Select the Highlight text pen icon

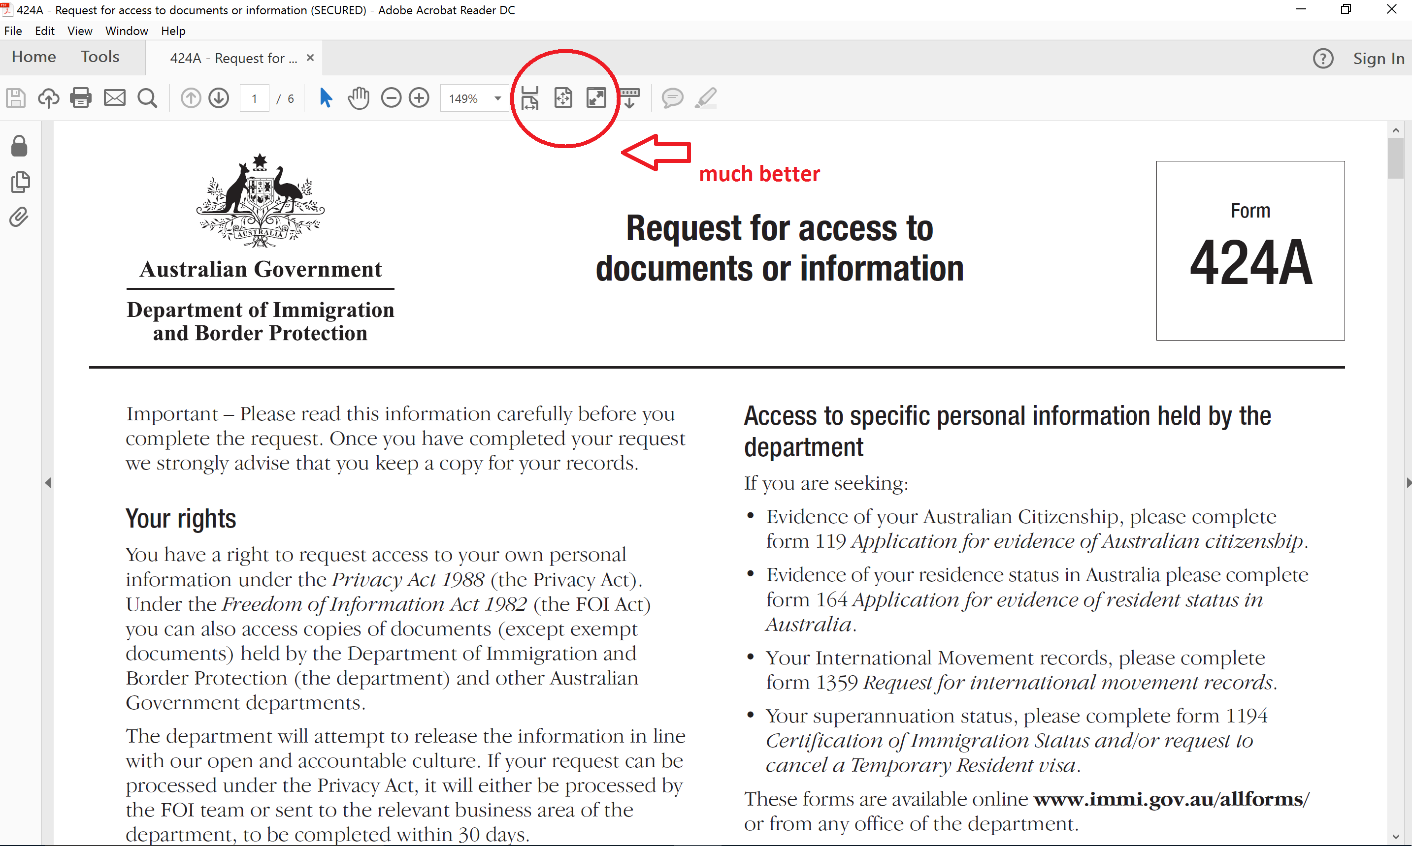click(706, 98)
